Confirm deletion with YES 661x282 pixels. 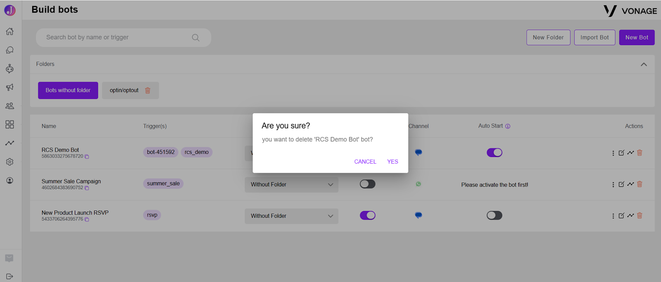click(x=392, y=162)
